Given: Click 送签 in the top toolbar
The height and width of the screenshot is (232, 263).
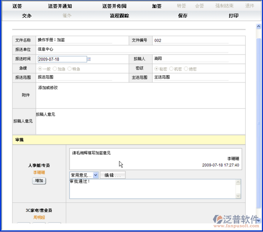Looking at the screenshot, I should click(17, 6).
